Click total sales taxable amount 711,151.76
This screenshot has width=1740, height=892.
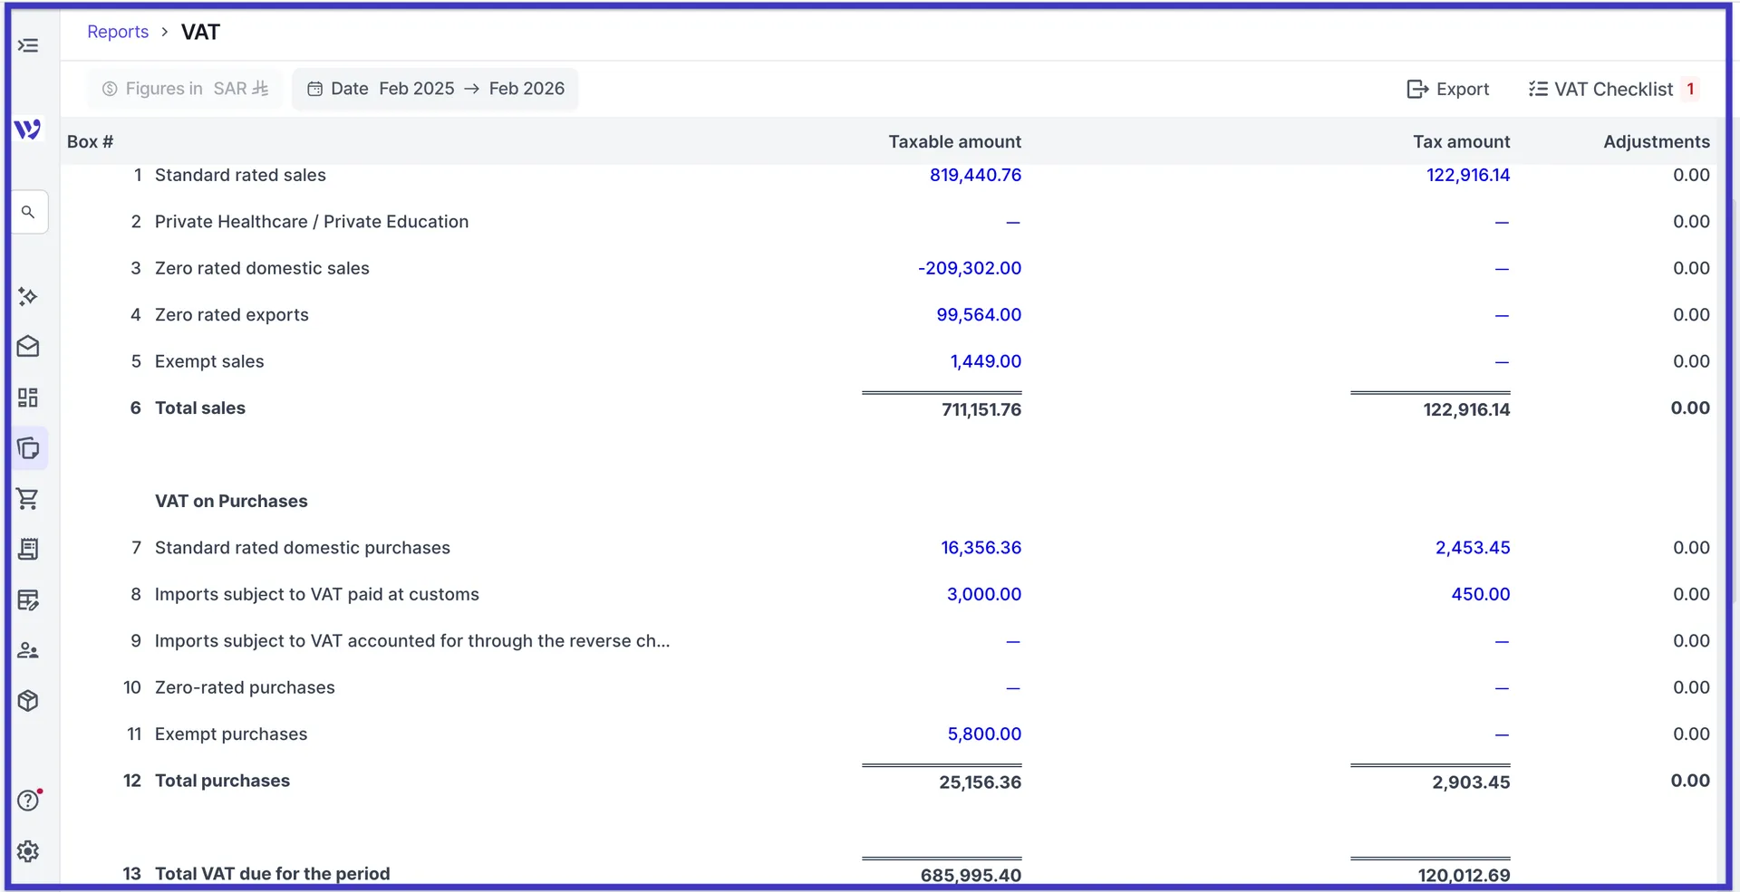981,409
